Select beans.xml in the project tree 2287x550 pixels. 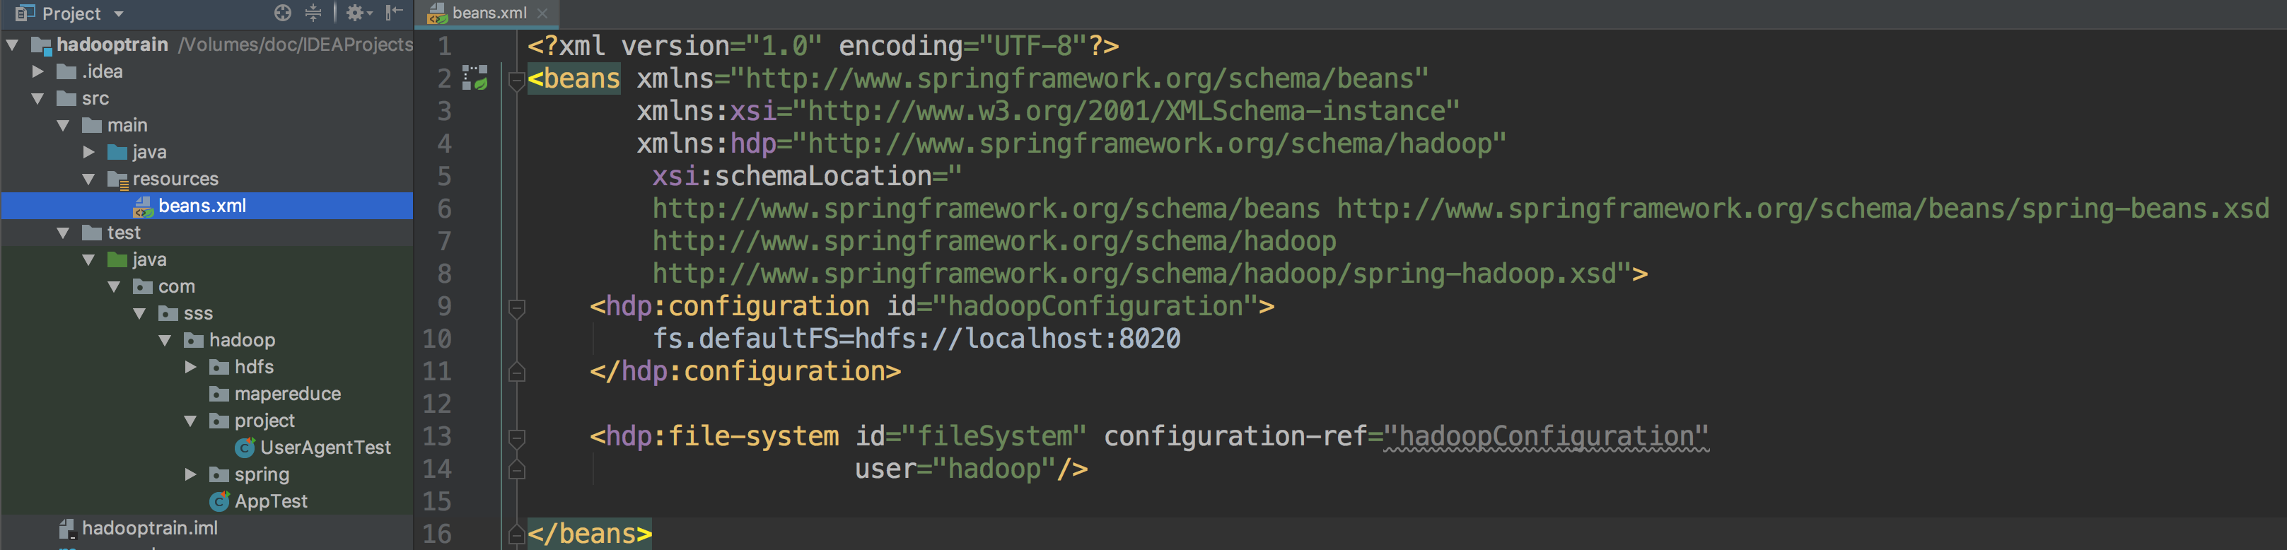202,206
